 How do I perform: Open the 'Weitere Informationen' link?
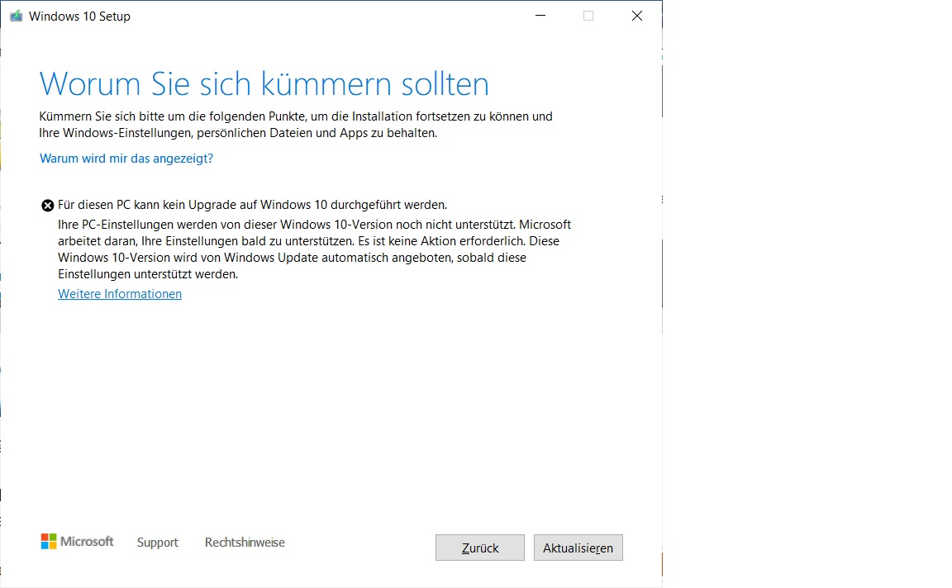point(119,293)
